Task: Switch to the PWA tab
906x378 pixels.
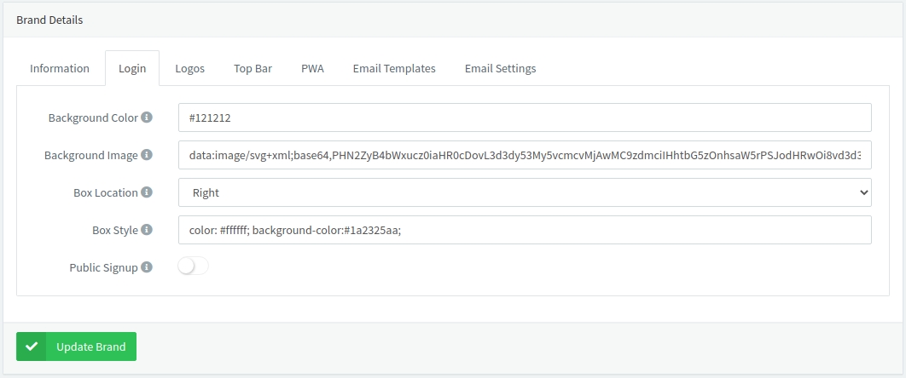Action: [x=312, y=68]
